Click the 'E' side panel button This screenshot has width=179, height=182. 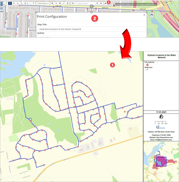[2, 9]
